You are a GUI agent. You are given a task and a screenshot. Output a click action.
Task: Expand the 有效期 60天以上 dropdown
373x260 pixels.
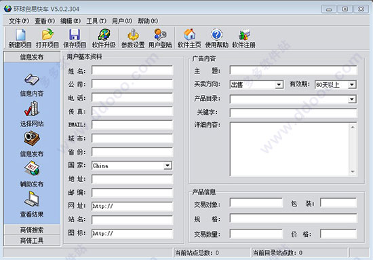click(x=352, y=85)
